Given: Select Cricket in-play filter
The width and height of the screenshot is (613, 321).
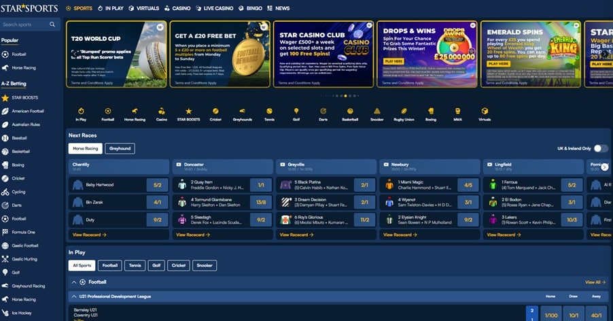Looking at the screenshot, I should (x=179, y=265).
